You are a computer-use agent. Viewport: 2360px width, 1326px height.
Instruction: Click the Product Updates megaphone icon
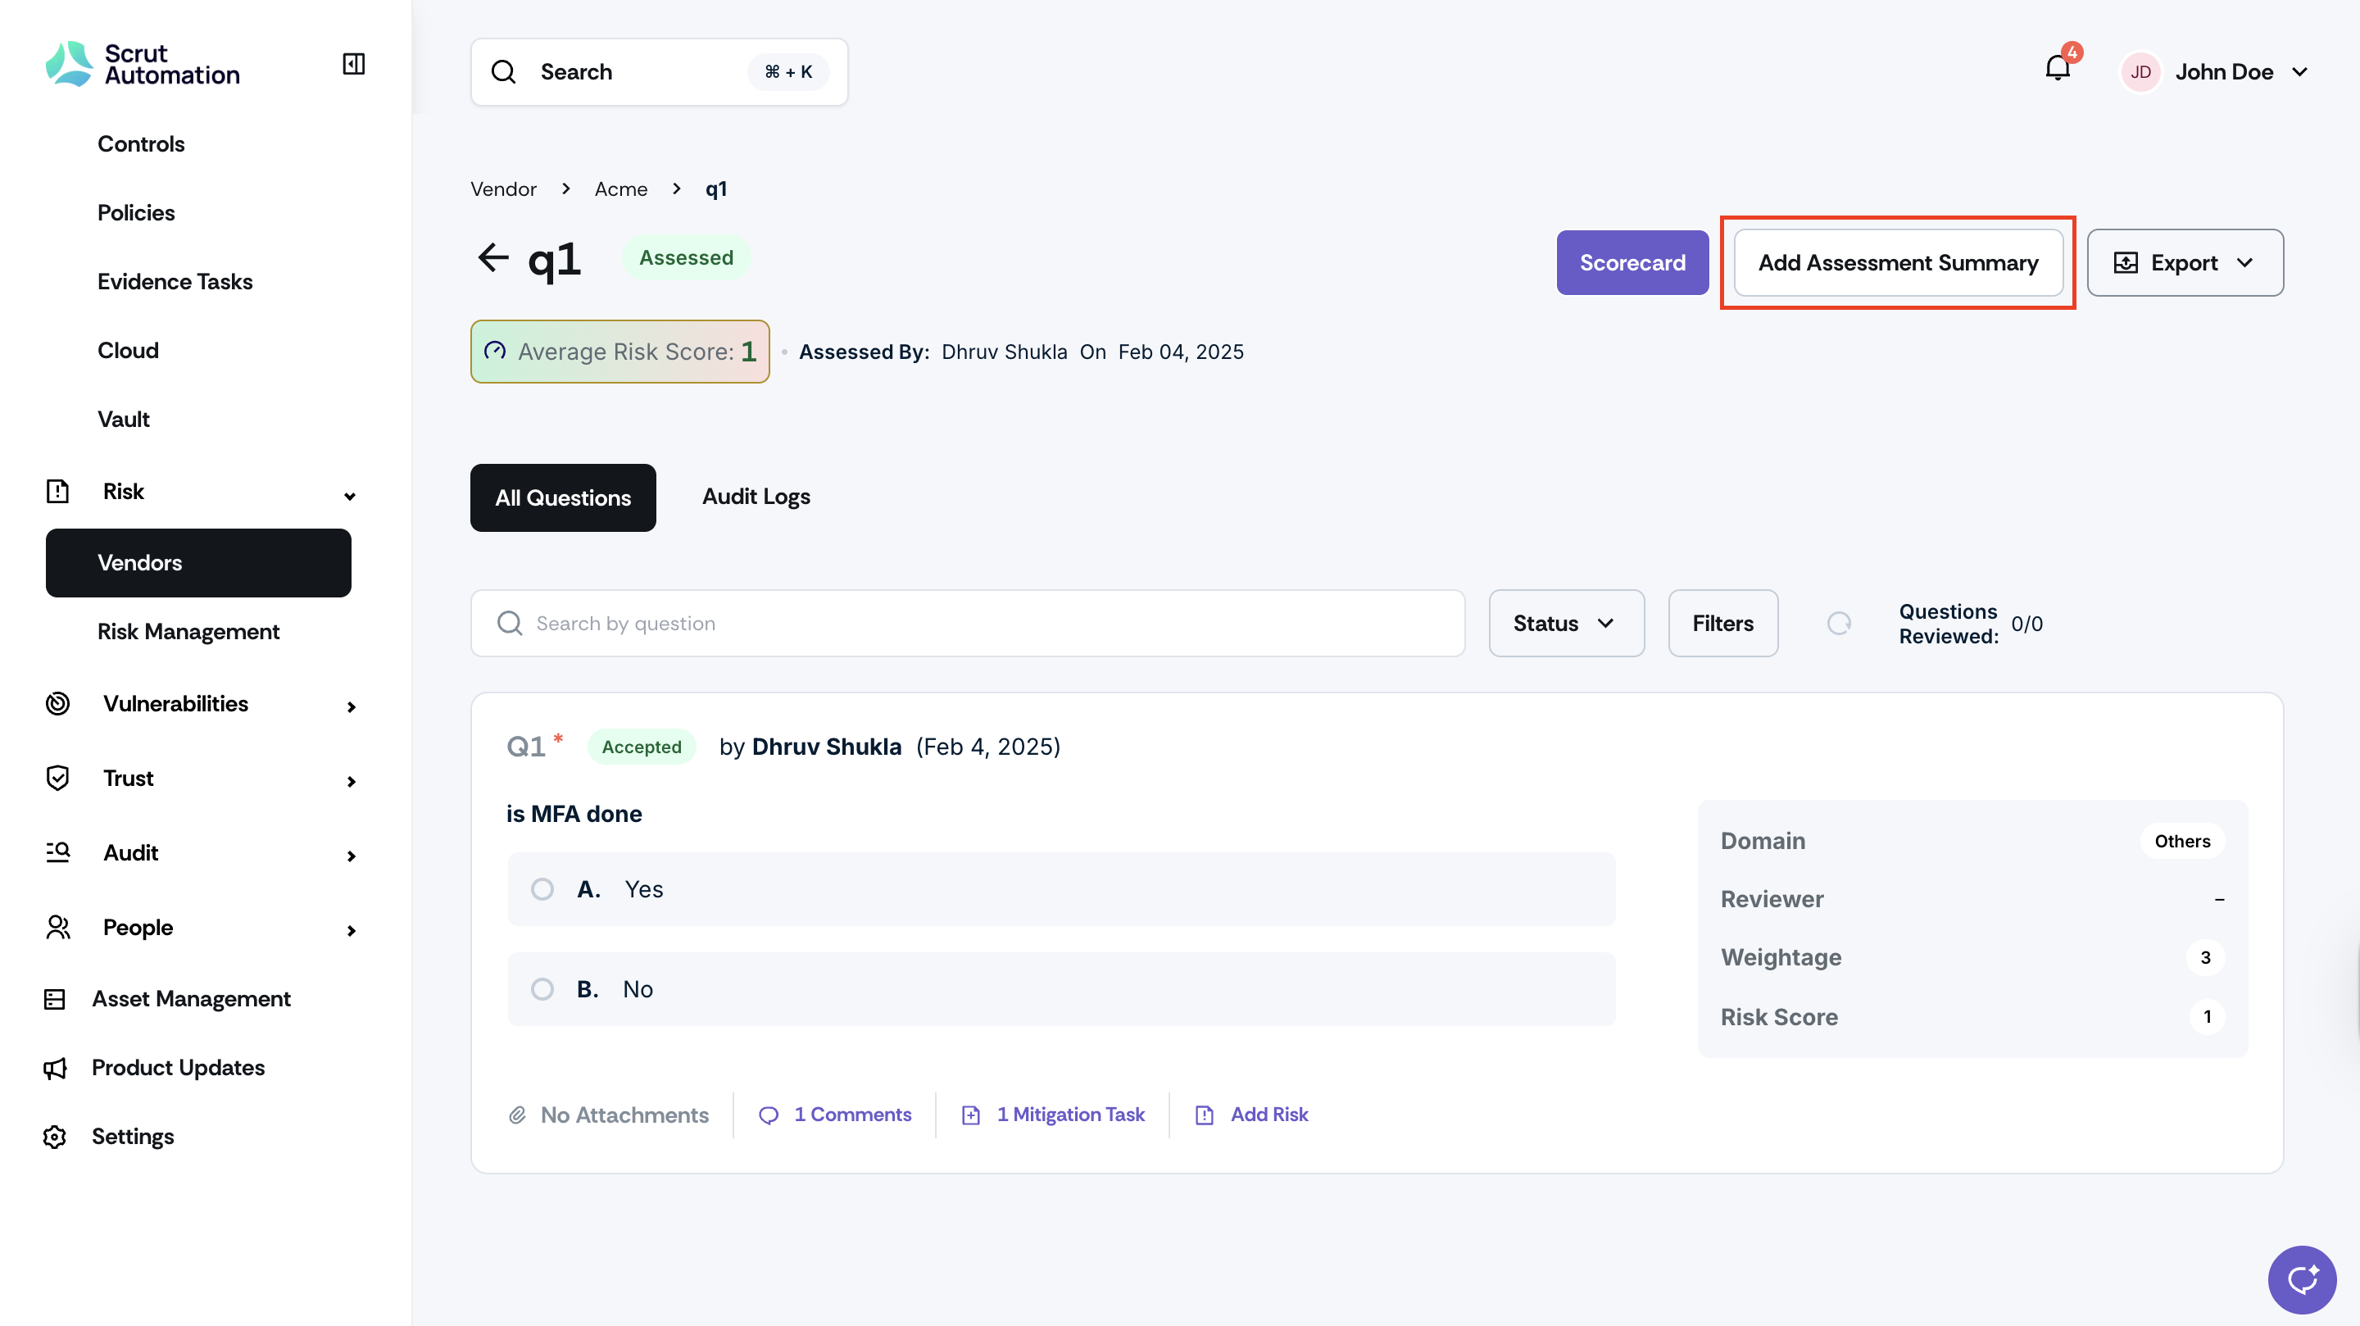(55, 1068)
